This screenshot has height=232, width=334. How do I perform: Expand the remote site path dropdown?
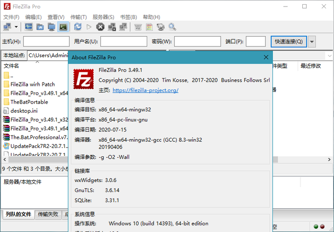click(x=329, y=56)
